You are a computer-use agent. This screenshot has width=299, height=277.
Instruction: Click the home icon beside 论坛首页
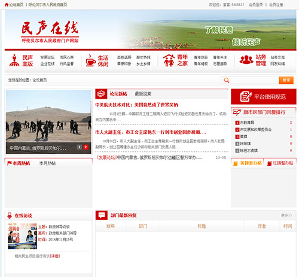coord(7,5)
